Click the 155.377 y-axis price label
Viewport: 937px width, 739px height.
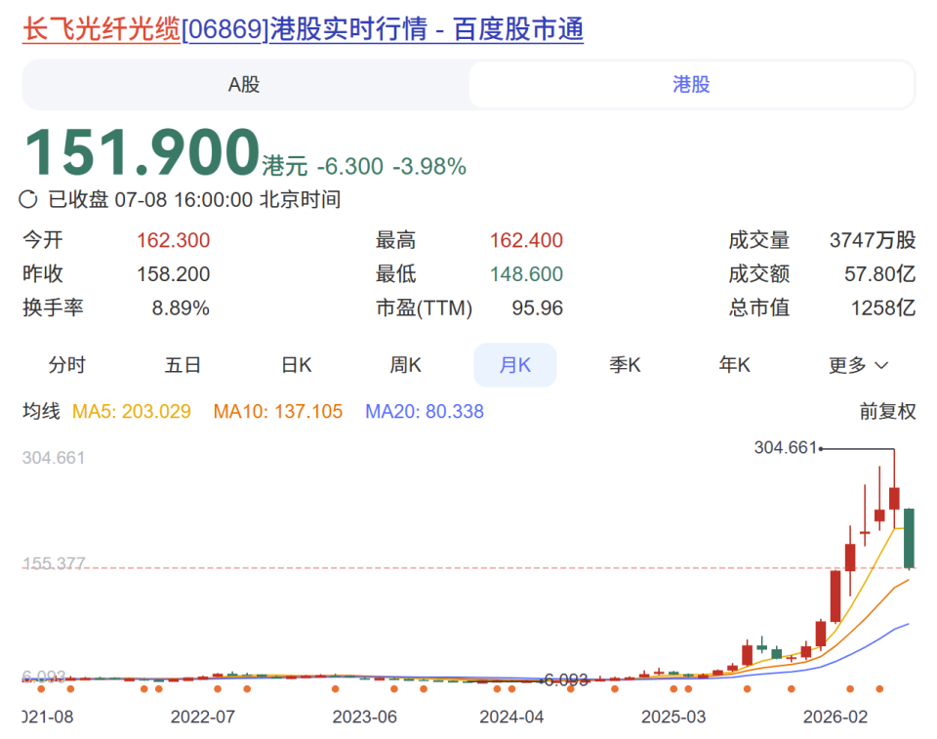point(54,563)
